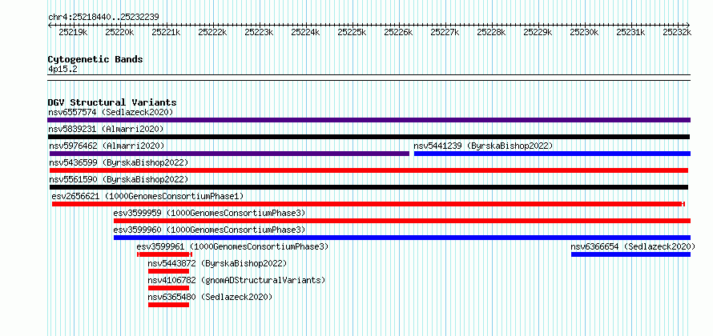Select the blue esv3599960 variant bar
Image resolution: width=713 pixels, height=336 pixels.
pos(402,238)
